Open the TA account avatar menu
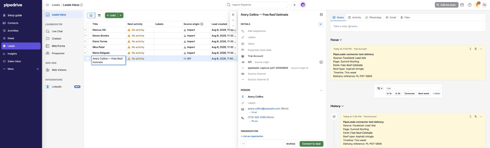This screenshot has height=148, width=490. click(484, 5)
